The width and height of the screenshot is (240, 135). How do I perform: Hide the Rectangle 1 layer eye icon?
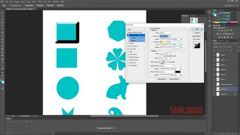[214, 89]
